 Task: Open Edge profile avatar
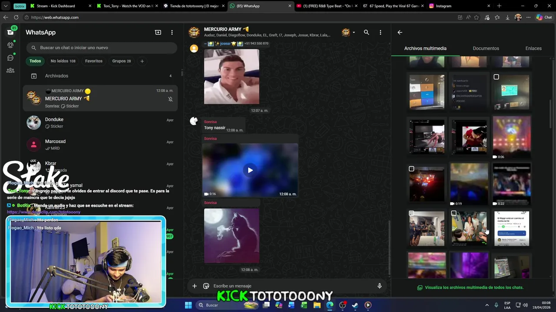point(518,17)
